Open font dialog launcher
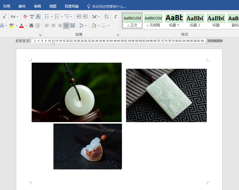The width and height of the screenshot is (239, 190). point(40,35)
